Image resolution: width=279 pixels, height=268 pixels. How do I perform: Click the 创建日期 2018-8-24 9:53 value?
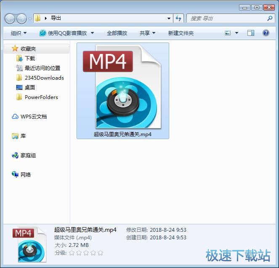click(x=168, y=238)
